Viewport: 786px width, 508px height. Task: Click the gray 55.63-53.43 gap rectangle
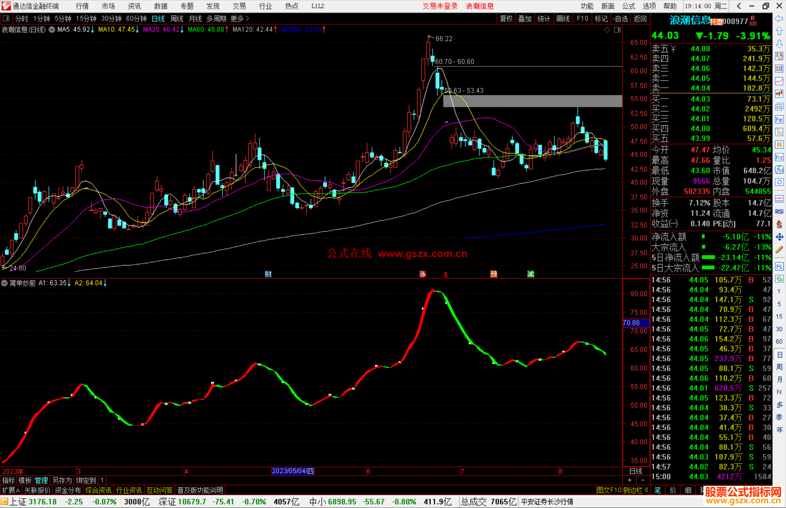coord(532,101)
